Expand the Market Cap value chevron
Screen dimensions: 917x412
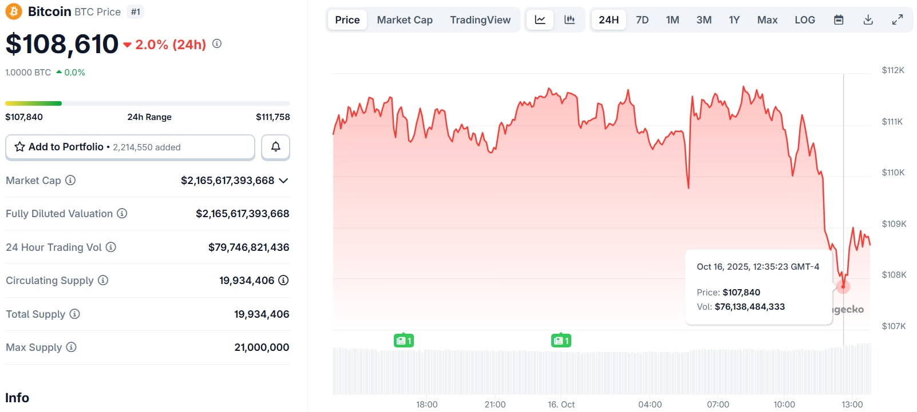pos(283,181)
